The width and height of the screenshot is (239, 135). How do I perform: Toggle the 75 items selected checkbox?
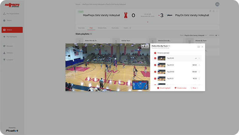point(155,53)
